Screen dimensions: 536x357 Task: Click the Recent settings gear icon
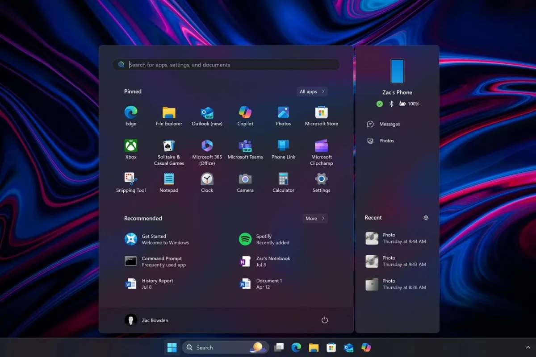click(x=426, y=218)
